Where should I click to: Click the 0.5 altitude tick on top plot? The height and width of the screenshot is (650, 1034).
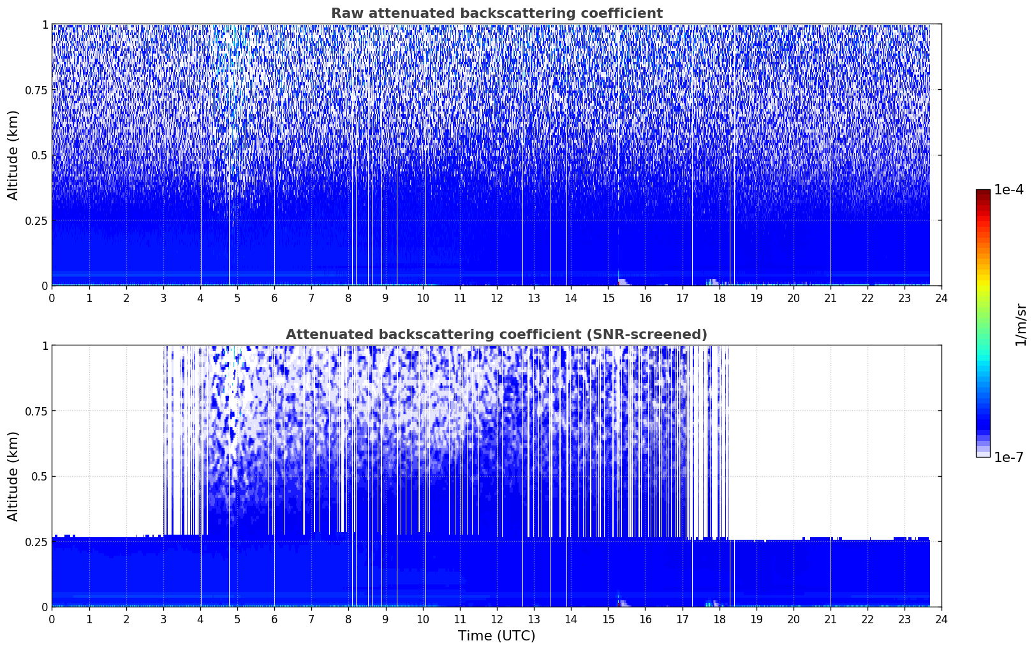(37, 155)
